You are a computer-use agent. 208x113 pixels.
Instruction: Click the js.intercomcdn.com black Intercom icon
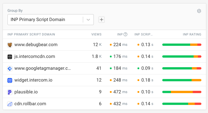(x=10, y=56)
